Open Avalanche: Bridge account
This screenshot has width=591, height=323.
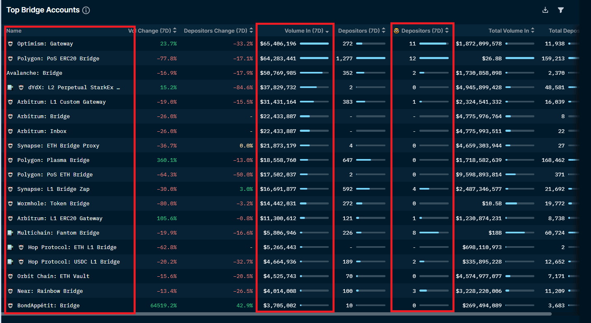(x=34, y=73)
